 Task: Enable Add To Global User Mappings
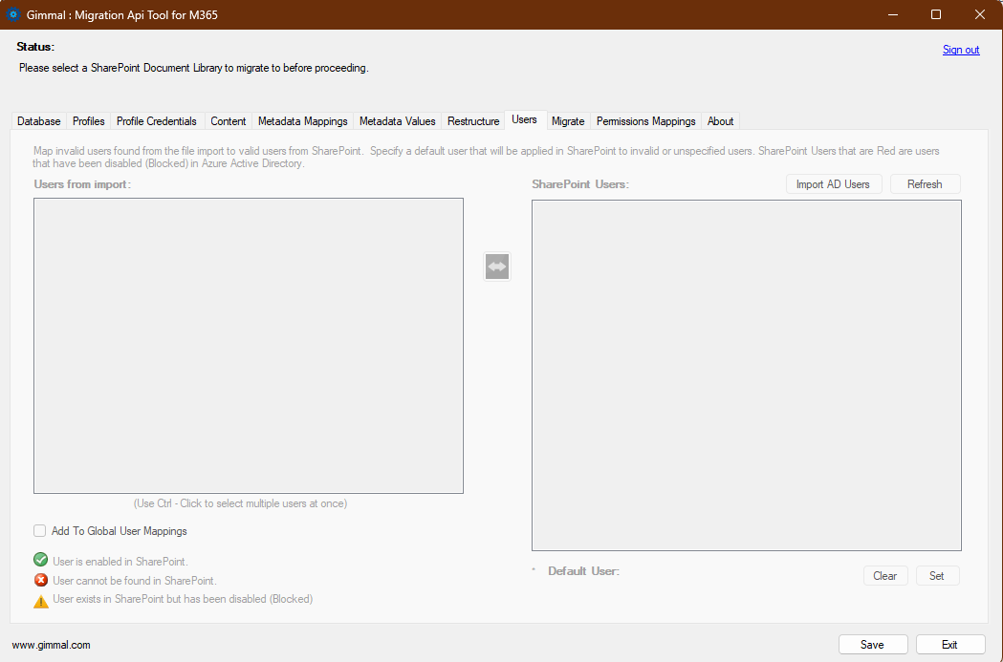point(39,530)
